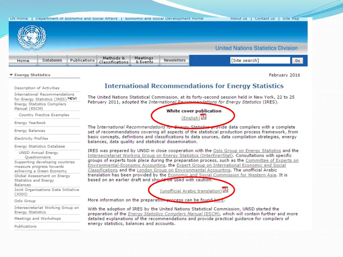Screen dimensions: 343x257
Task: Open Electricity Profiles sidebar link
Action: pyautogui.click(x=31, y=139)
